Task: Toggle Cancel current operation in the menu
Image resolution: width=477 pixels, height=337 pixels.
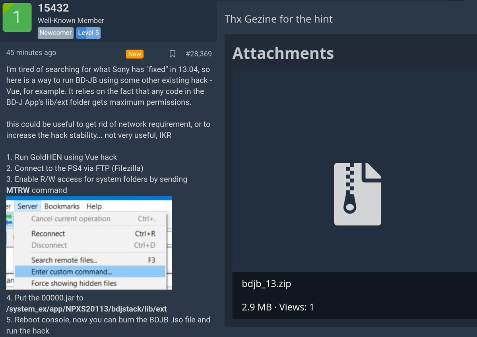Action: 71,219
